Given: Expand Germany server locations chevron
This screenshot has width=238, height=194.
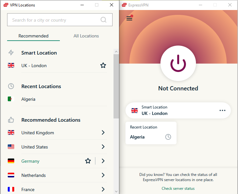Looking at the screenshot, I should [x=103, y=161].
